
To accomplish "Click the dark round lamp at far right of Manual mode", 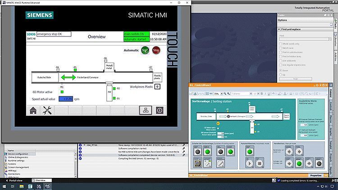I will (319, 163).
